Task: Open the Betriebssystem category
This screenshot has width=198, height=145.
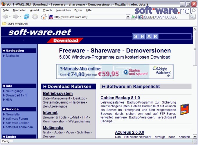Action: tap(58, 94)
